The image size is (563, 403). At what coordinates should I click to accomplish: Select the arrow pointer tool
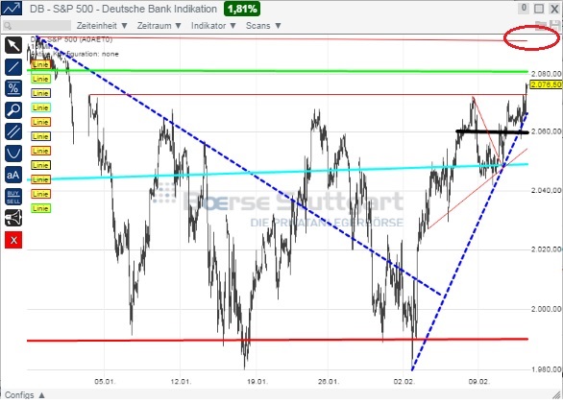tap(13, 46)
